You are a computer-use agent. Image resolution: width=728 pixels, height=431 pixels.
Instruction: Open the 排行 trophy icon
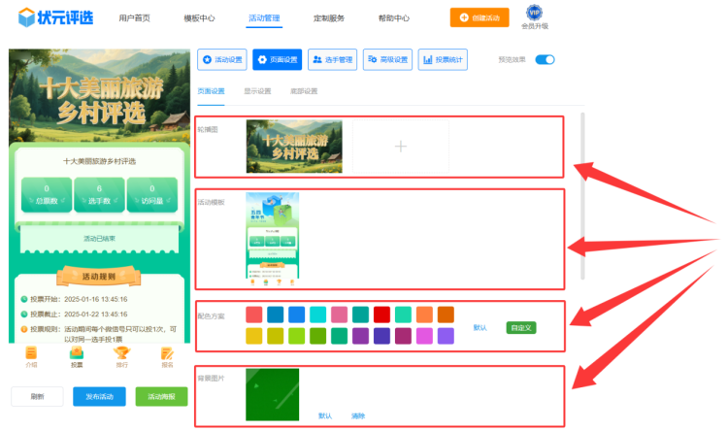tap(122, 356)
